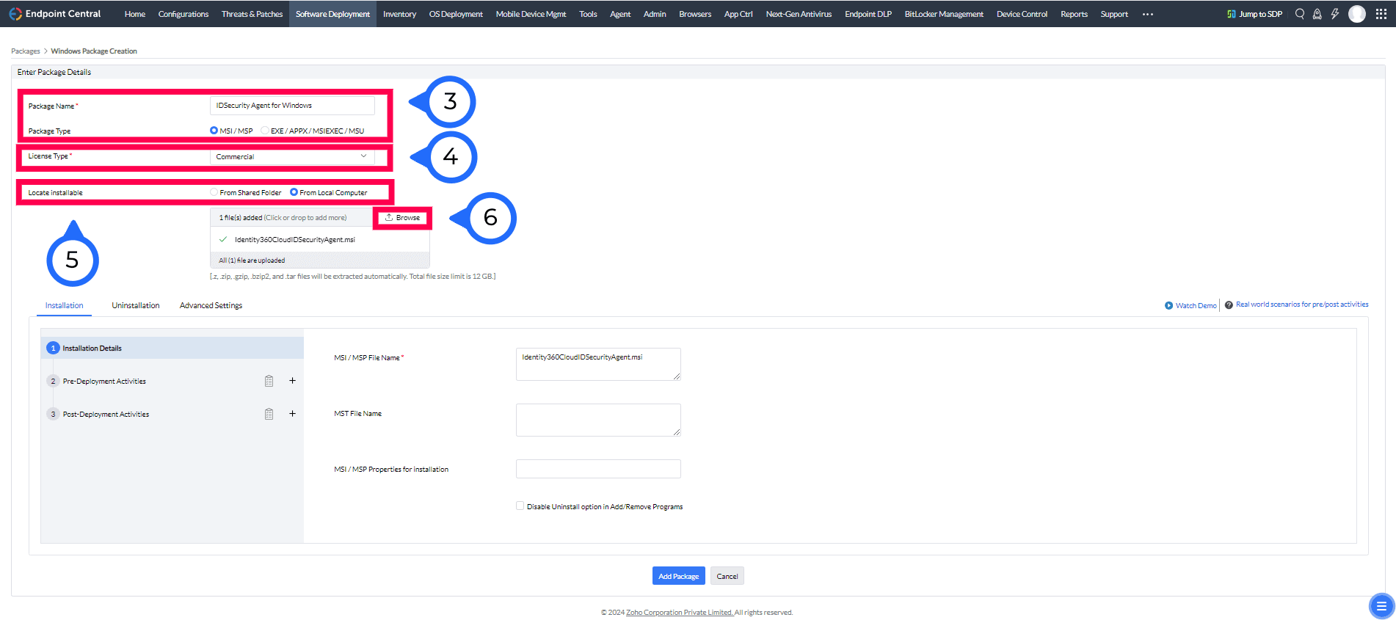The image size is (1396, 620).
Task: Choose From Shared Folder option
Action: pyautogui.click(x=214, y=192)
